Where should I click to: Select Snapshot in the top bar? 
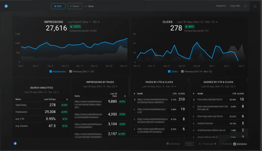point(221,6)
